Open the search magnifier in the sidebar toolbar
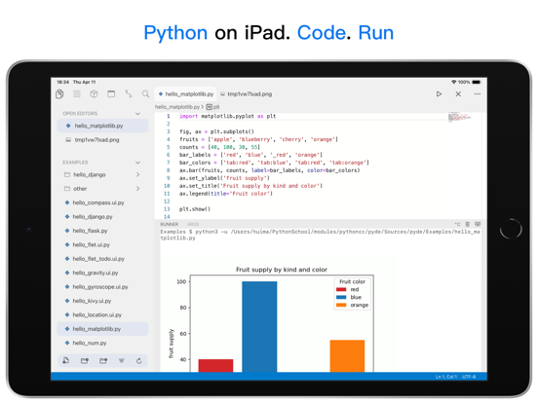Image resolution: width=538 pixels, height=403 pixels. click(145, 93)
